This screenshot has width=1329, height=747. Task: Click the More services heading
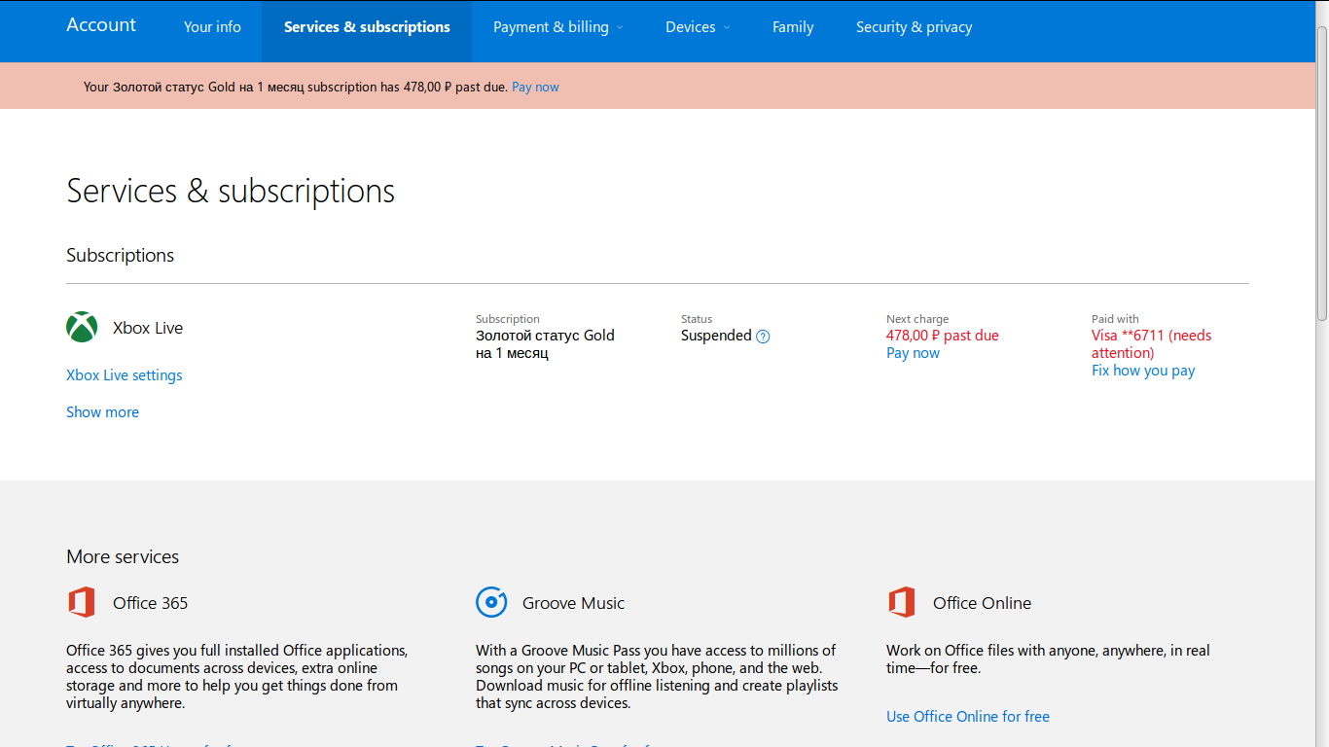click(123, 556)
